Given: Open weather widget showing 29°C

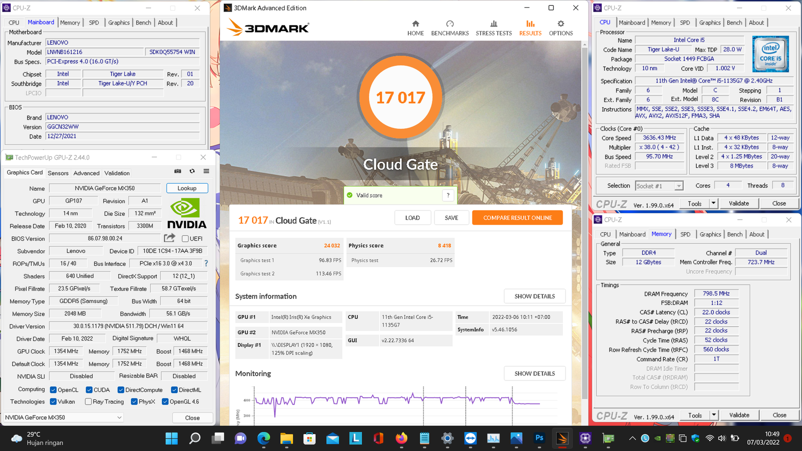Looking at the screenshot, I should (x=38, y=438).
